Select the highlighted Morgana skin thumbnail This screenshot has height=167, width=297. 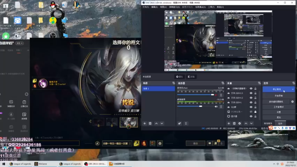coord(128,122)
